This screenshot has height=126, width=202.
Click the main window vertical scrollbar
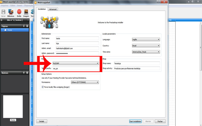click(201, 48)
